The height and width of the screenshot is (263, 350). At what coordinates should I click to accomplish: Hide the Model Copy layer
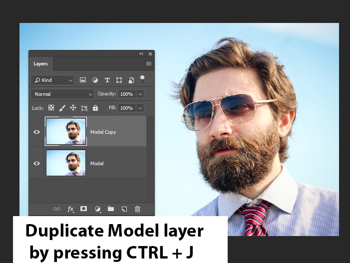pyautogui.click(x=36, y=132)
